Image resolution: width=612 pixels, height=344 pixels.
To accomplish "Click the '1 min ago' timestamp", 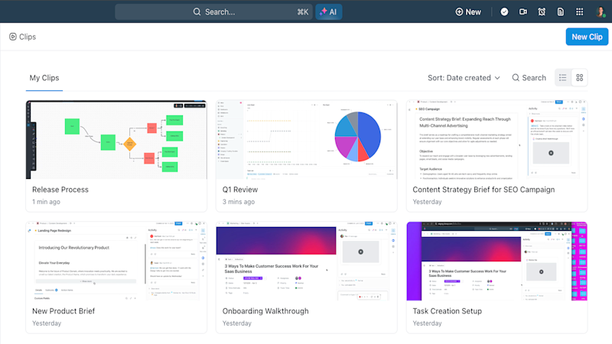I will [x=46, y=202].
